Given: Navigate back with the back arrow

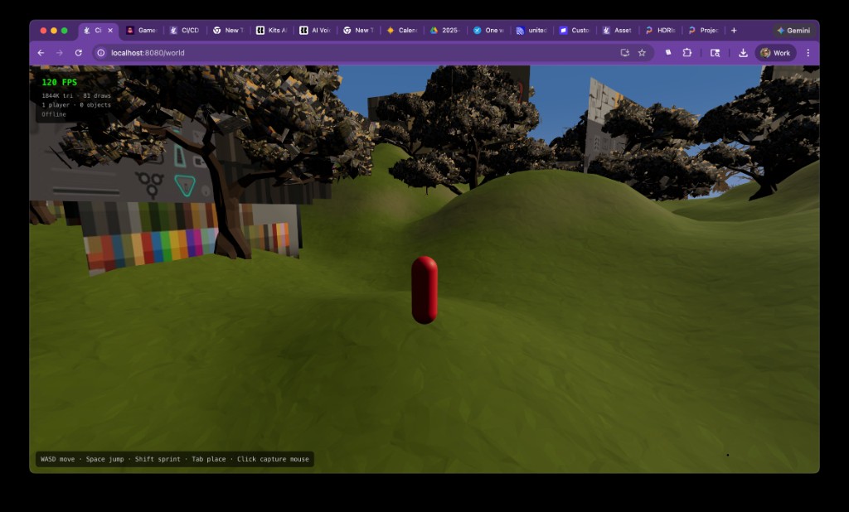Looking at the screenshot, I should 40,52.
